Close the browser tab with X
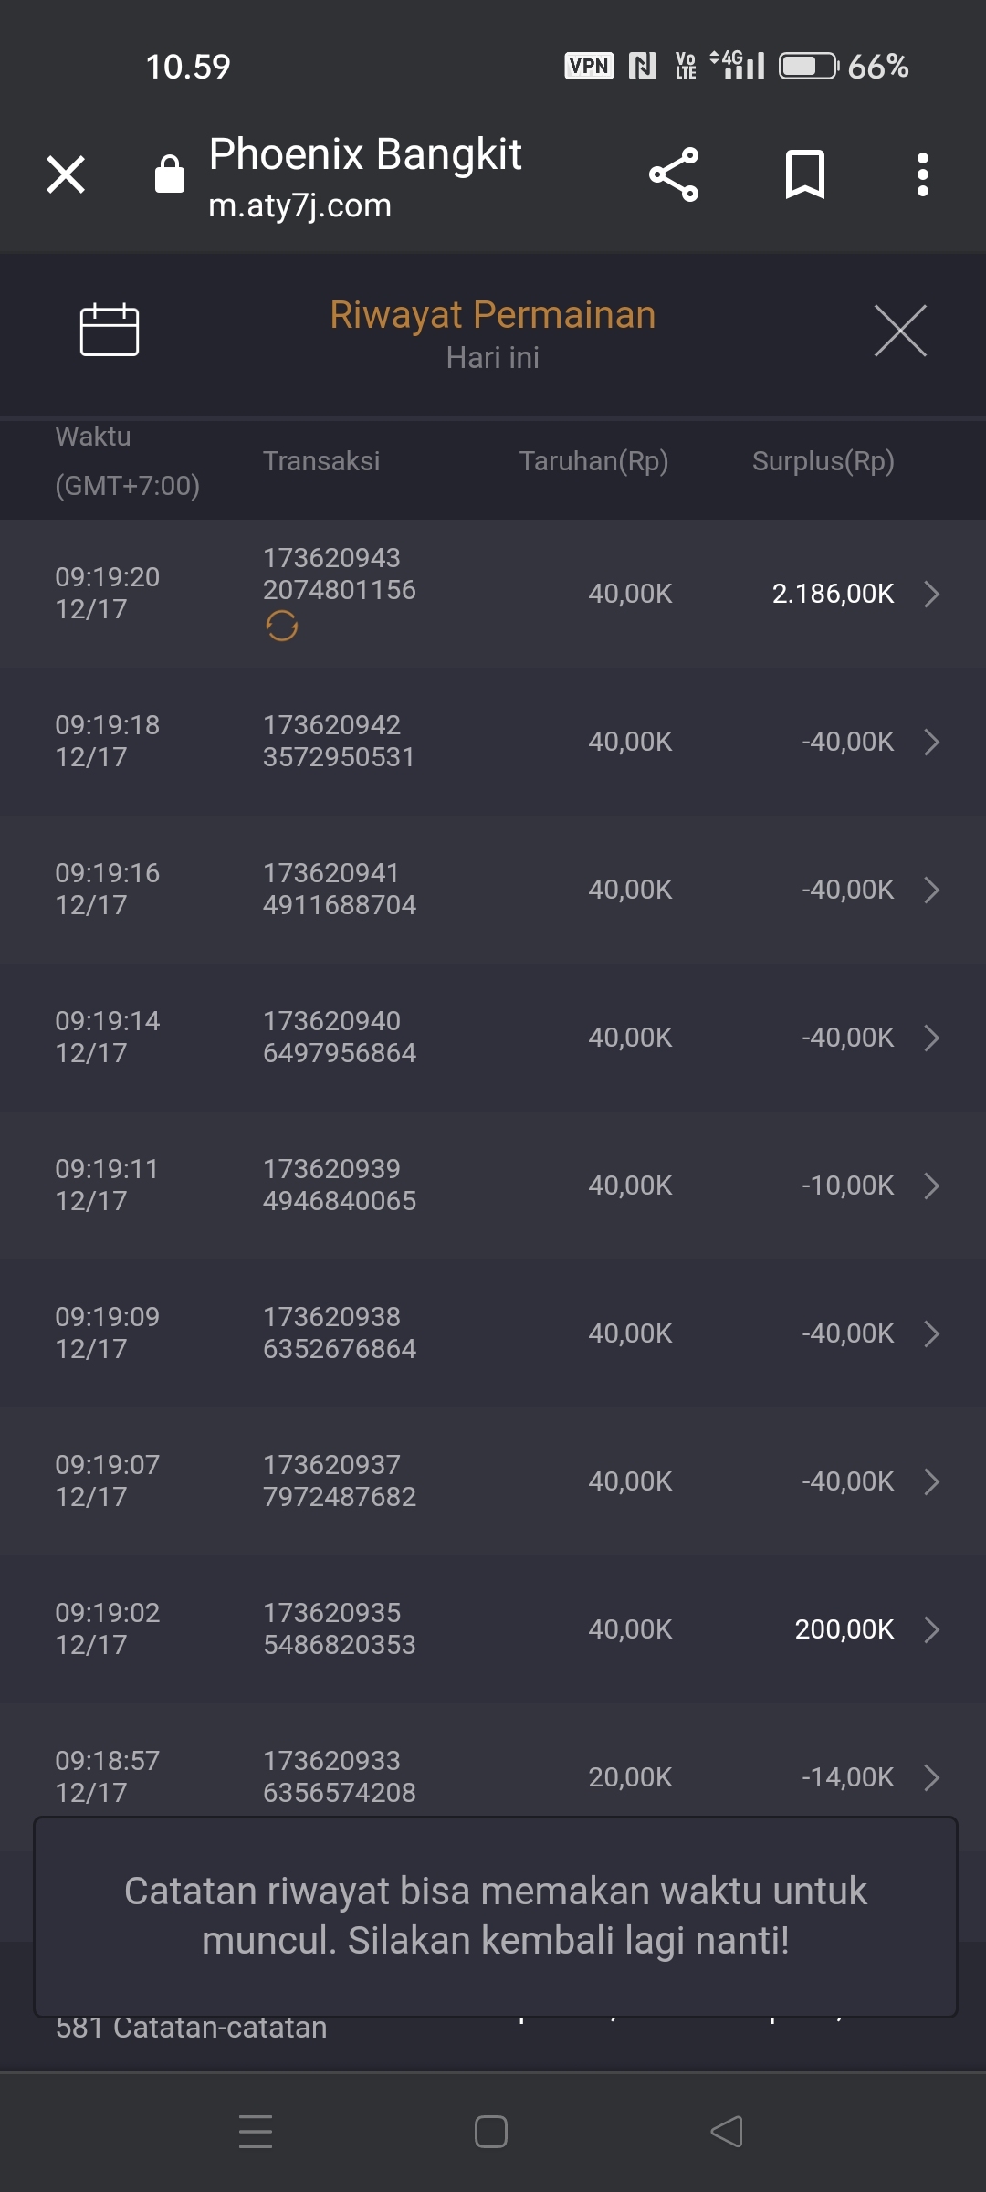This screenshot has width=986, height=2192. point(66,174)
